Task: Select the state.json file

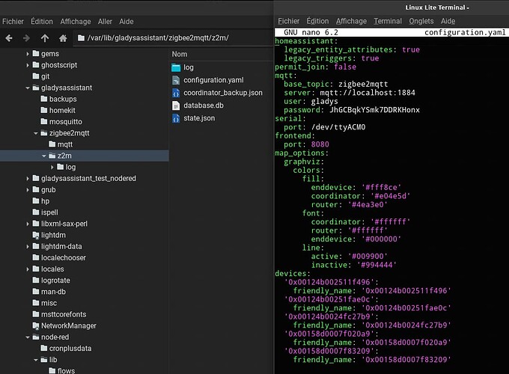Action: [198, 118]
